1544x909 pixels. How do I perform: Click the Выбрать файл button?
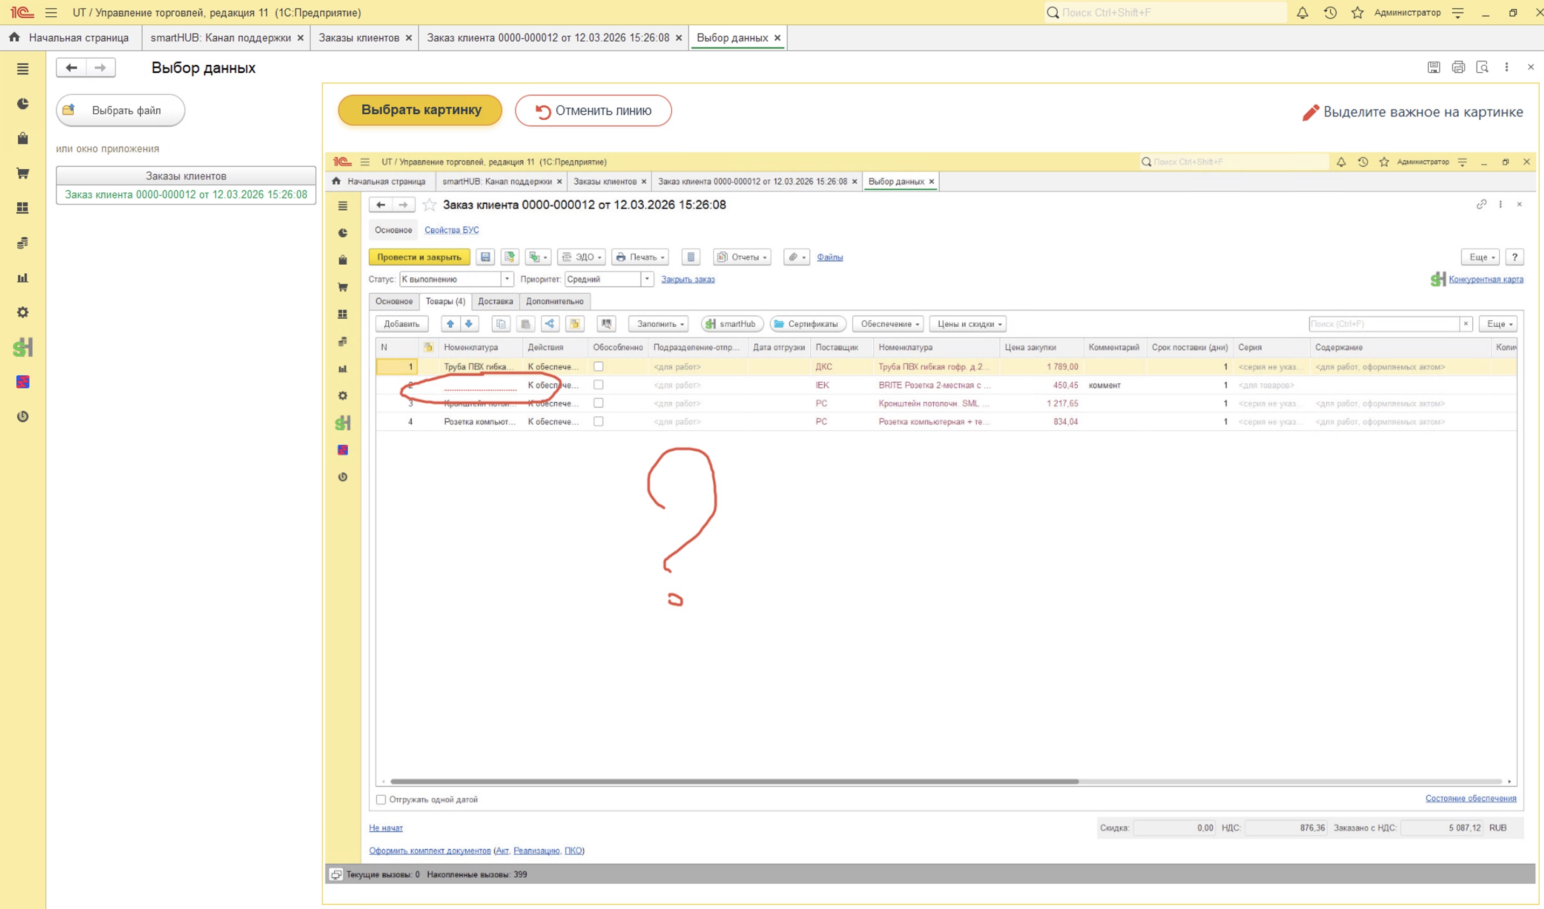pyautogui.click(x=121, y=111)
